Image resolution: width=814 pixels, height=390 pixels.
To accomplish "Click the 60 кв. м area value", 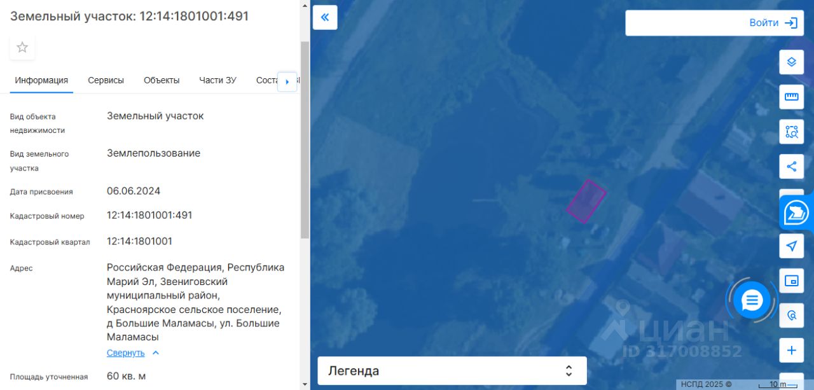I will [126, 376].
